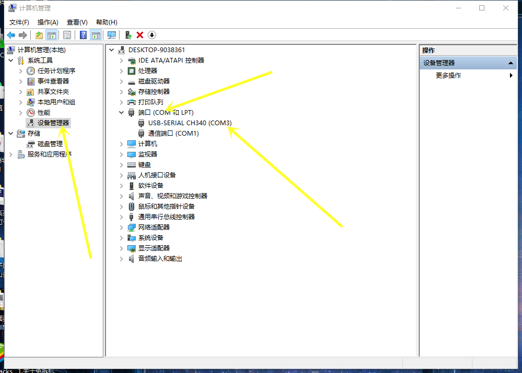Click the back arrow toolbar icon
Screen dimensions: 522x373
10,35
